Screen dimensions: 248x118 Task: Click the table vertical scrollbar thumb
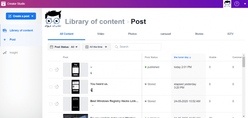click(243, 62)
